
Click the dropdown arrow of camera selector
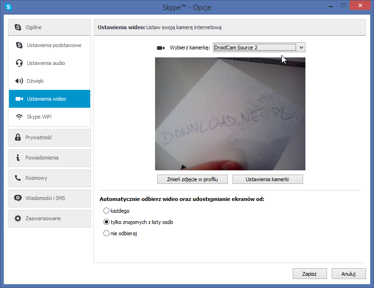(301, 48)
